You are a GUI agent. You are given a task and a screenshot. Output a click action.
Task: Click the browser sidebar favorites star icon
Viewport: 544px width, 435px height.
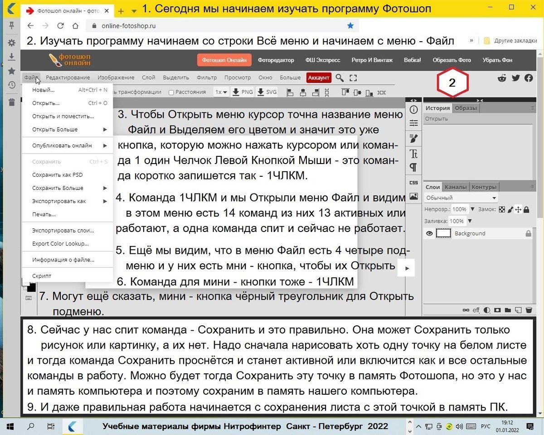(12, 71)
